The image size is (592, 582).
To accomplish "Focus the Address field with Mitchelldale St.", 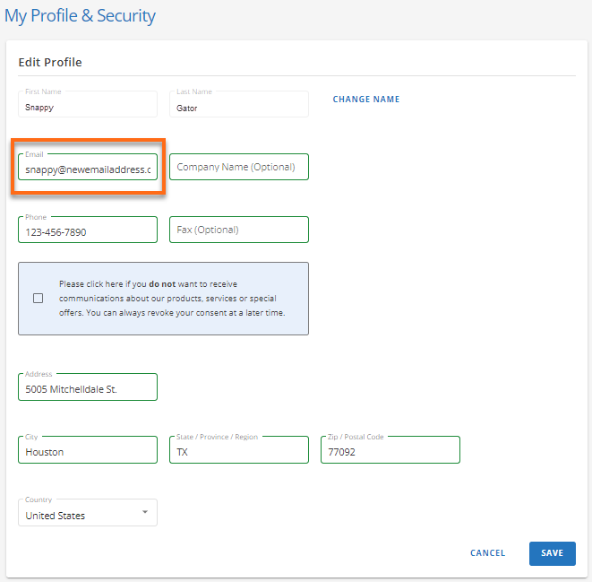I will (87, 388).
